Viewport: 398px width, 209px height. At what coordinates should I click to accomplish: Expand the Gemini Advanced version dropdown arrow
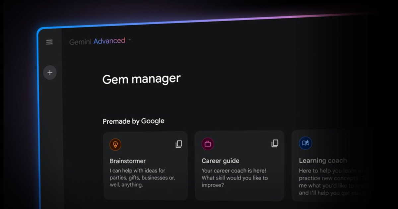pyautogui.click(x=130, y=40)
